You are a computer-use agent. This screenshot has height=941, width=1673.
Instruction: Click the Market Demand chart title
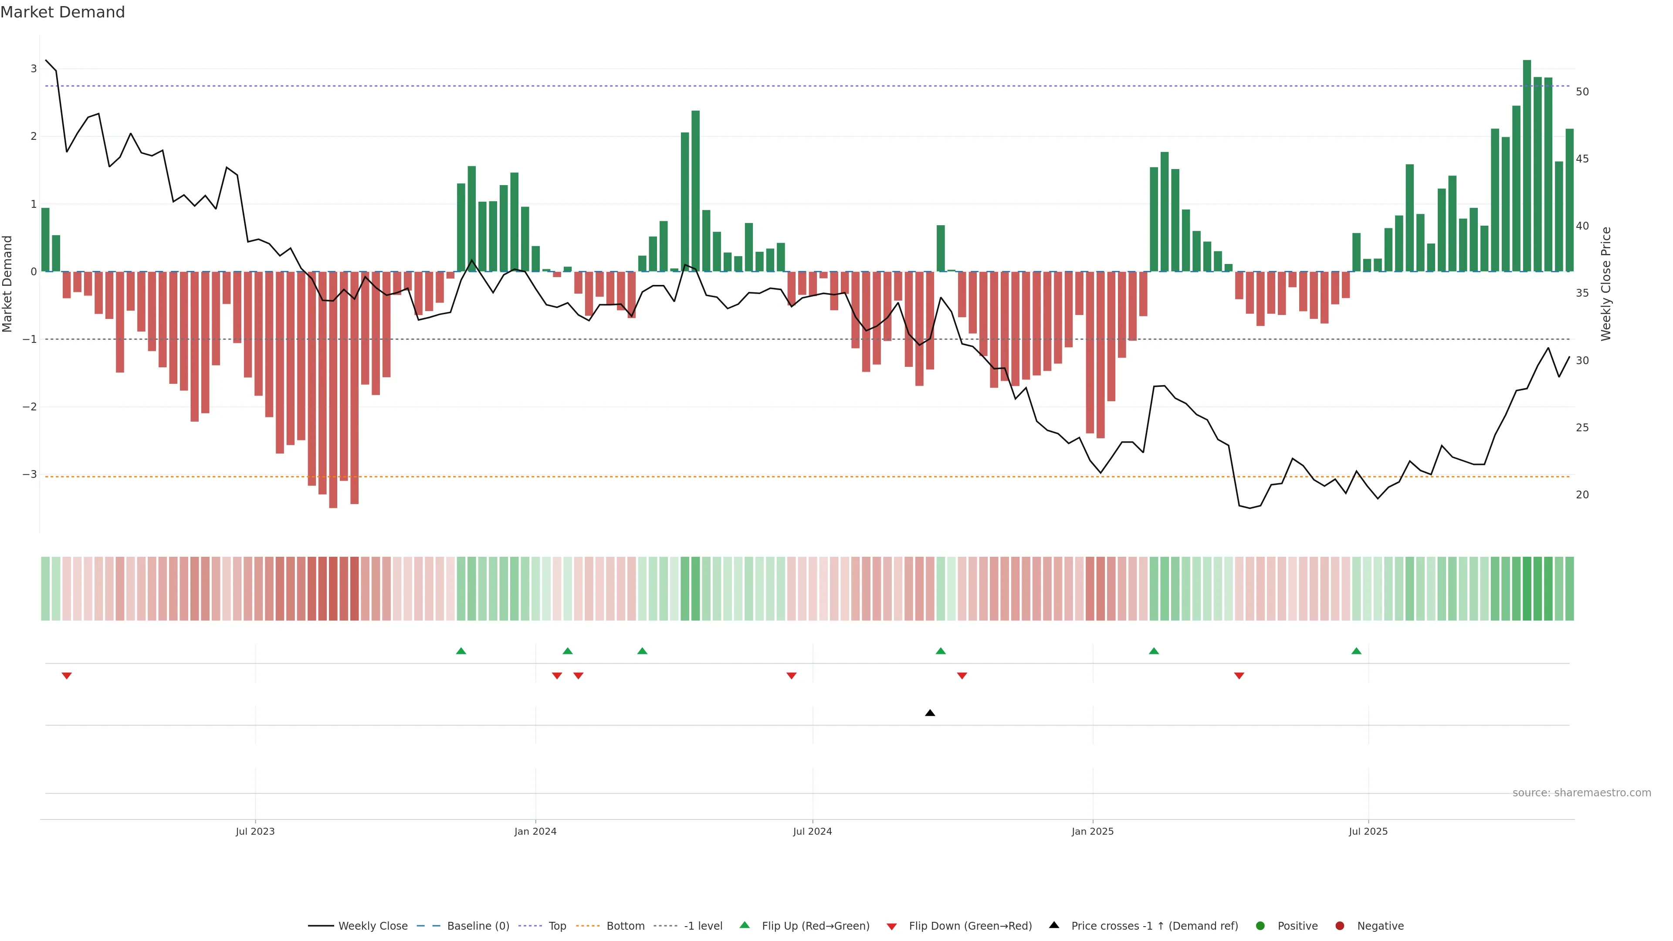[62, 12]
